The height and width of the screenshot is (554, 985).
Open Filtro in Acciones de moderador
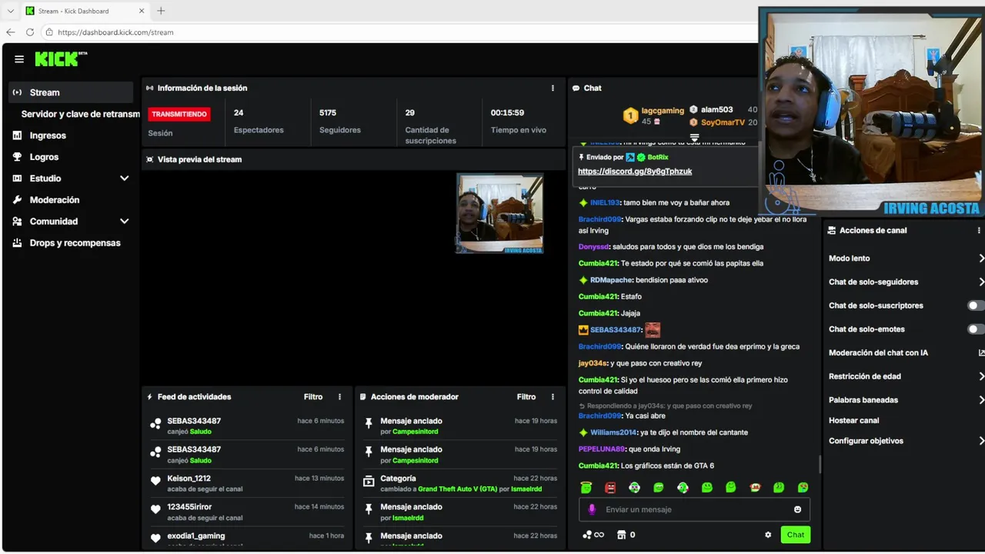click(526, 397)
